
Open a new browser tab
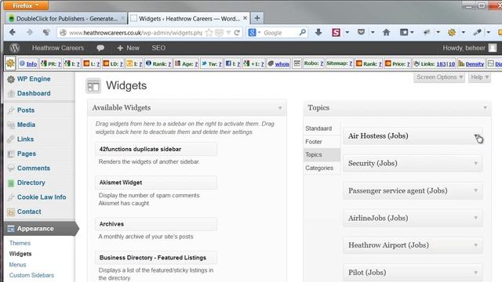257,18
